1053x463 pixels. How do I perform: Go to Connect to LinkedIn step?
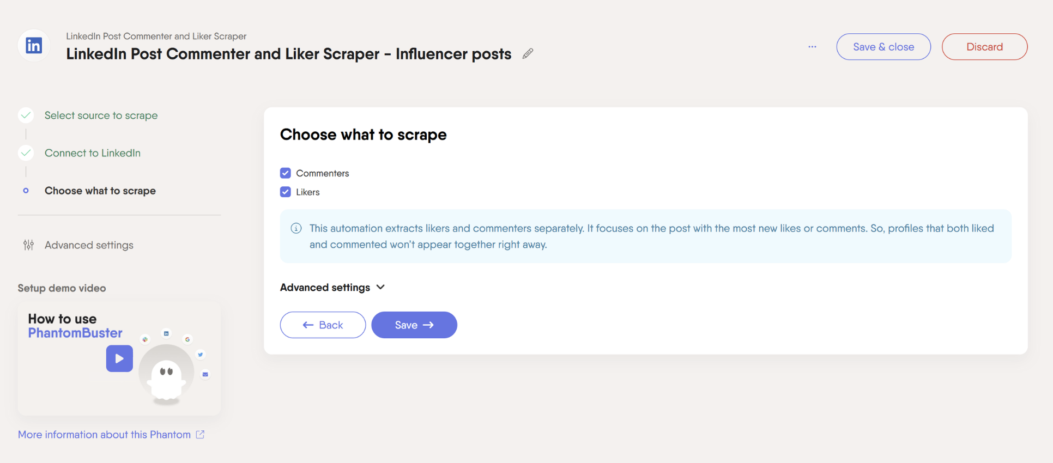(x=93, y=153)
